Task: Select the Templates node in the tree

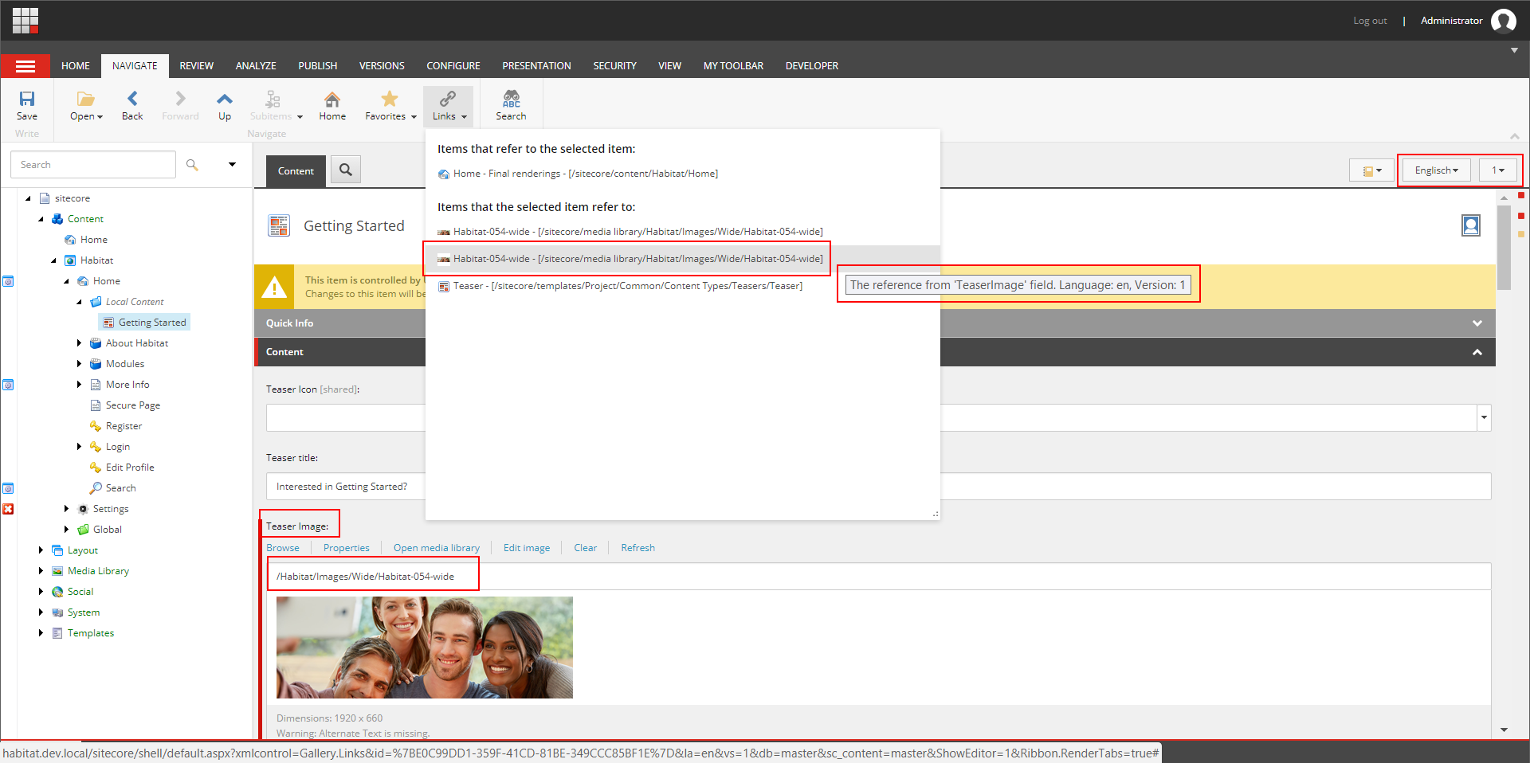Action: pos(91,633)
